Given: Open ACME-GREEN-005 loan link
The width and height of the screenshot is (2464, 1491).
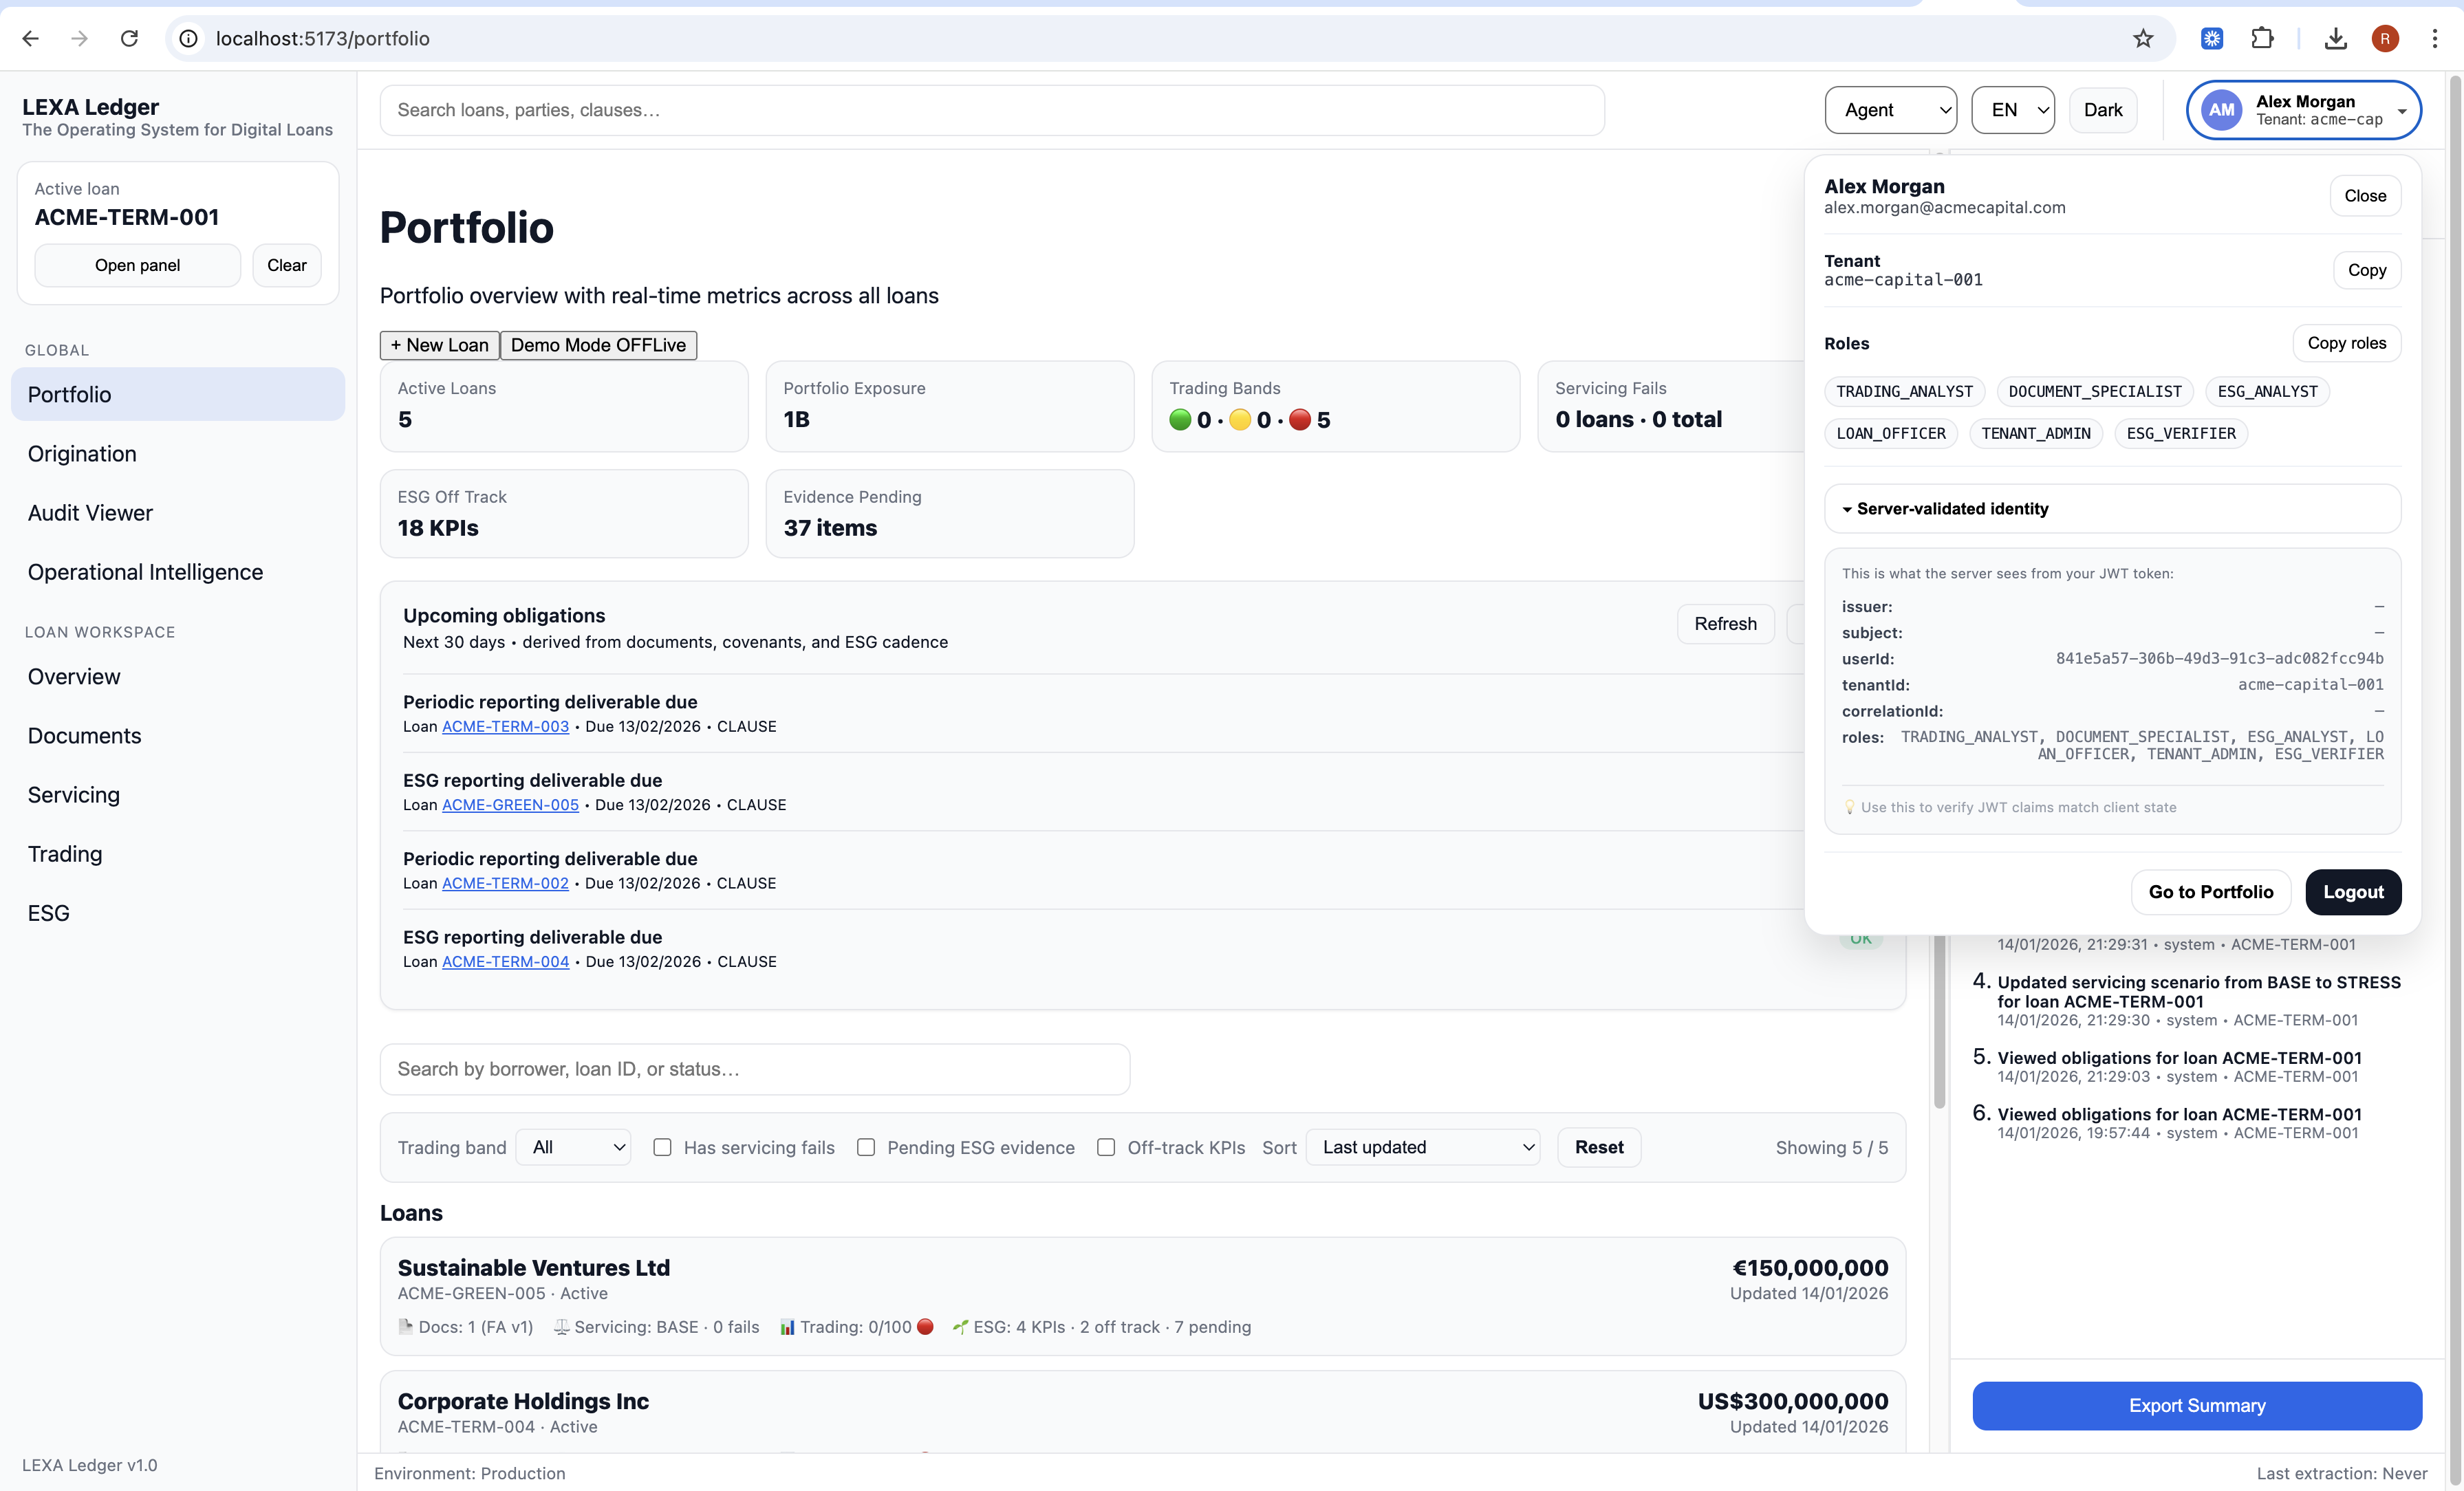Looking at the screenshot, I should (x=510, y=805).
